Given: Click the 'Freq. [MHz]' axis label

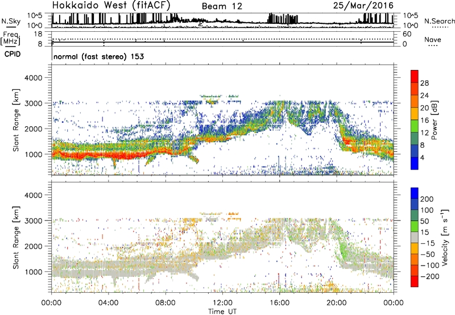Looking at the screenshot, I should (11, 39).
